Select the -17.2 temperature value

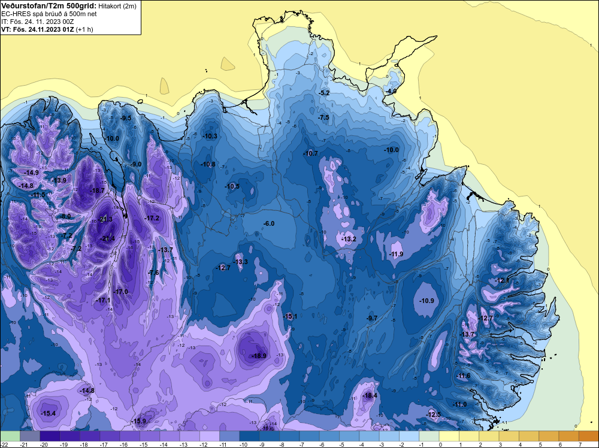coord(152,218)
